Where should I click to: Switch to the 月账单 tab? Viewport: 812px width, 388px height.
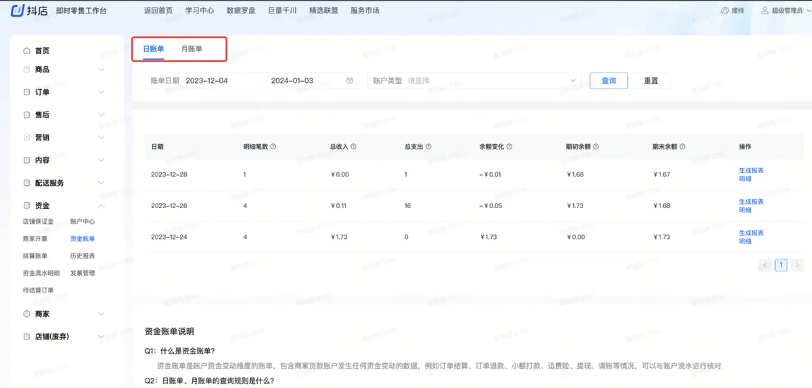pyautogui.click(x=191, y=49)
